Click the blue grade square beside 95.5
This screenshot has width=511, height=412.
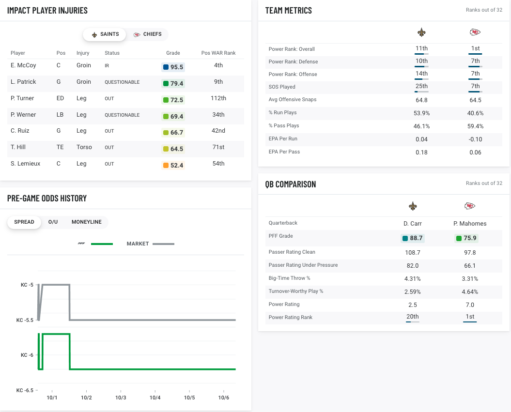(166, 67)
